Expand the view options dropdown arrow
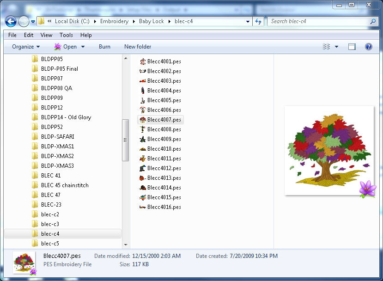 [336, 47]
